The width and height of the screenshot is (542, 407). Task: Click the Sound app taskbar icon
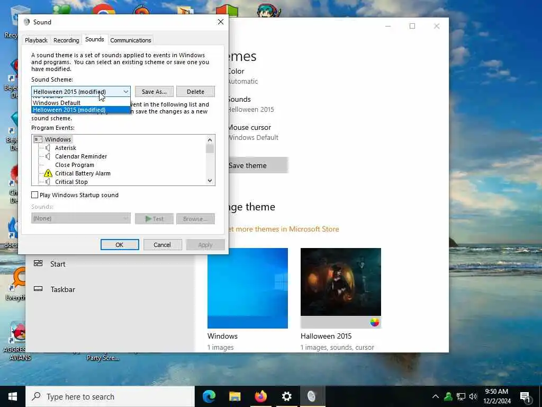pos(311,396)
